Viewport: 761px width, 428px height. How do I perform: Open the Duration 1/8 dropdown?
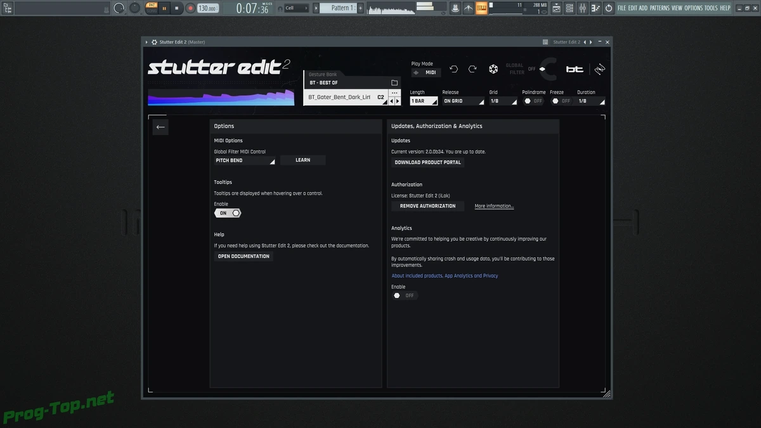pos(591,101)
